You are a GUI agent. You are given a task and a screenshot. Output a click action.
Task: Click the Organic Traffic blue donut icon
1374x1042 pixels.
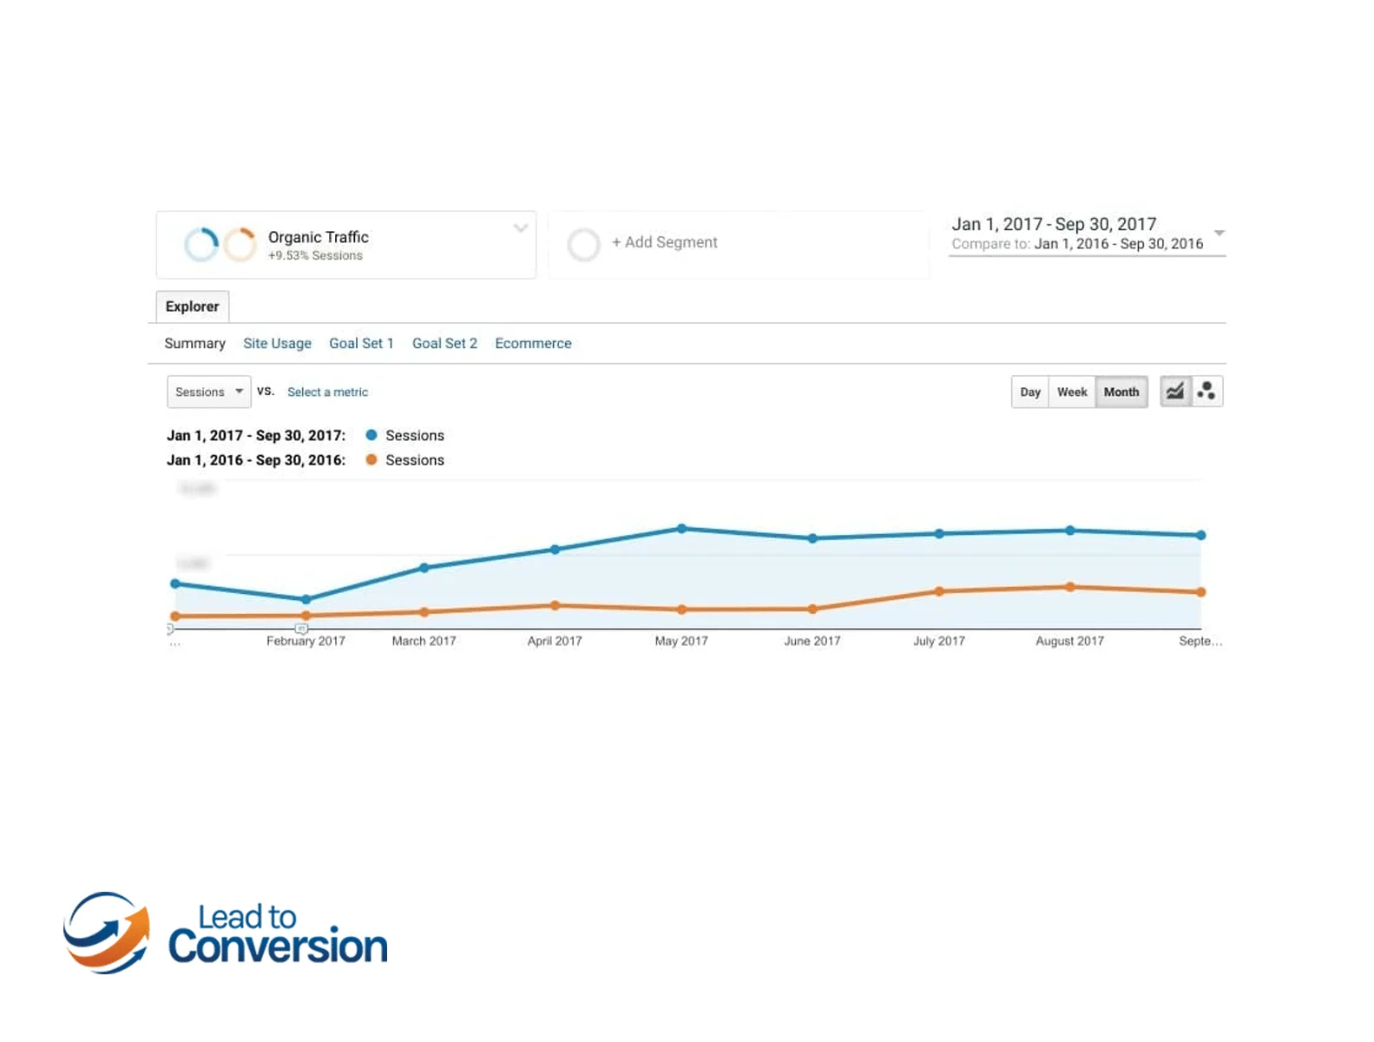[x=201, y=245]
